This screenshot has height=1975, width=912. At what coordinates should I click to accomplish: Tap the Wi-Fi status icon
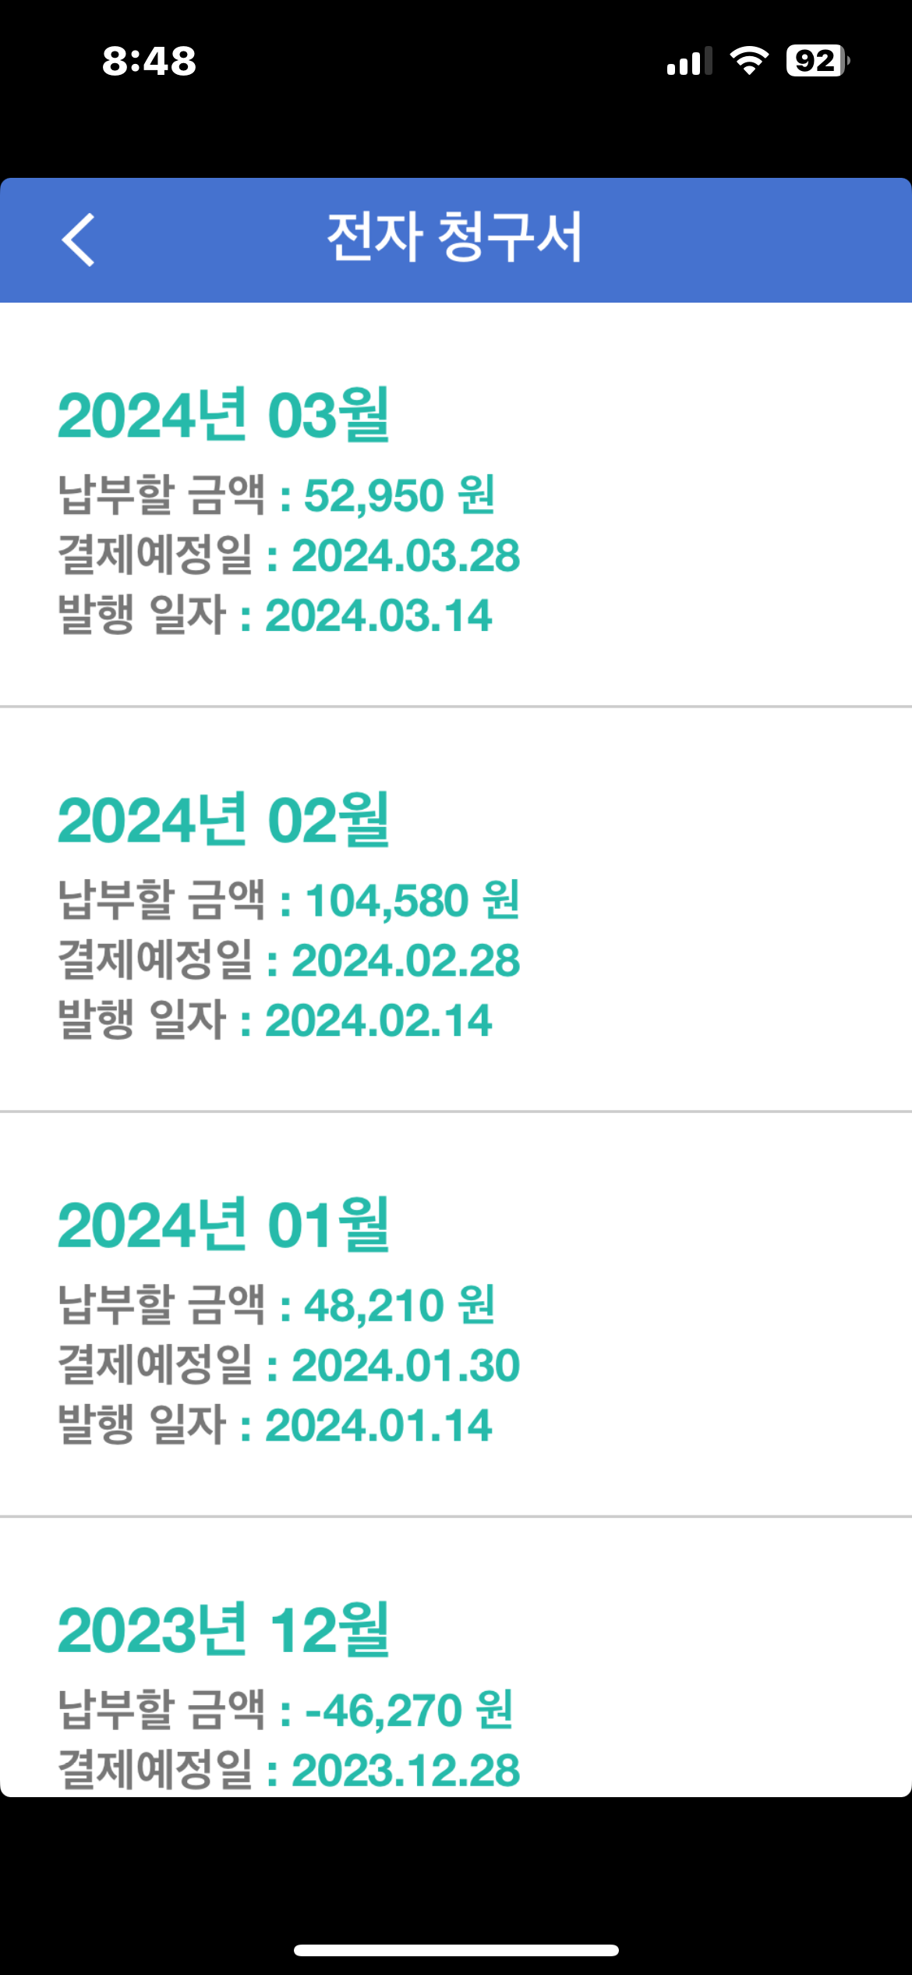click(x=748, y=61)
